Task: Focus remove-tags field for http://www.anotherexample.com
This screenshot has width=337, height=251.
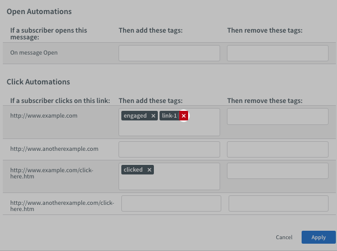Action: click(x=277, y=149)
